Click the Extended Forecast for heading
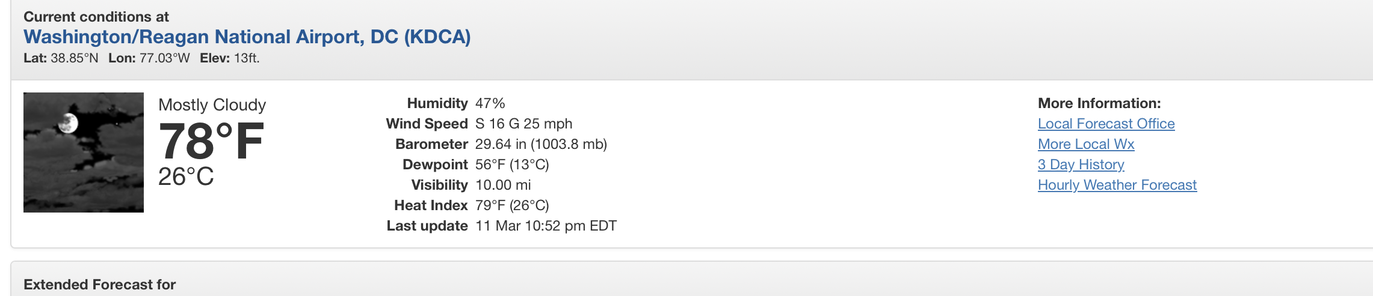 click(99, 285)
